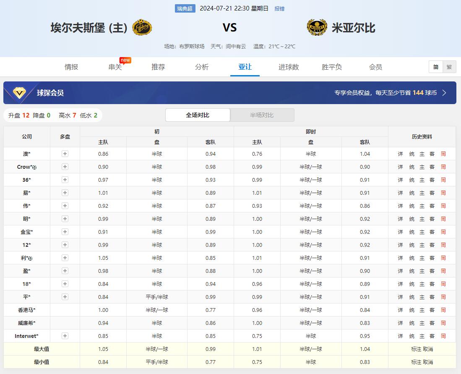Image resolution: width=461 pixels, height=374 pixels.
Task: Click 客 away icon in 伟* row
Action: [432, 206]
